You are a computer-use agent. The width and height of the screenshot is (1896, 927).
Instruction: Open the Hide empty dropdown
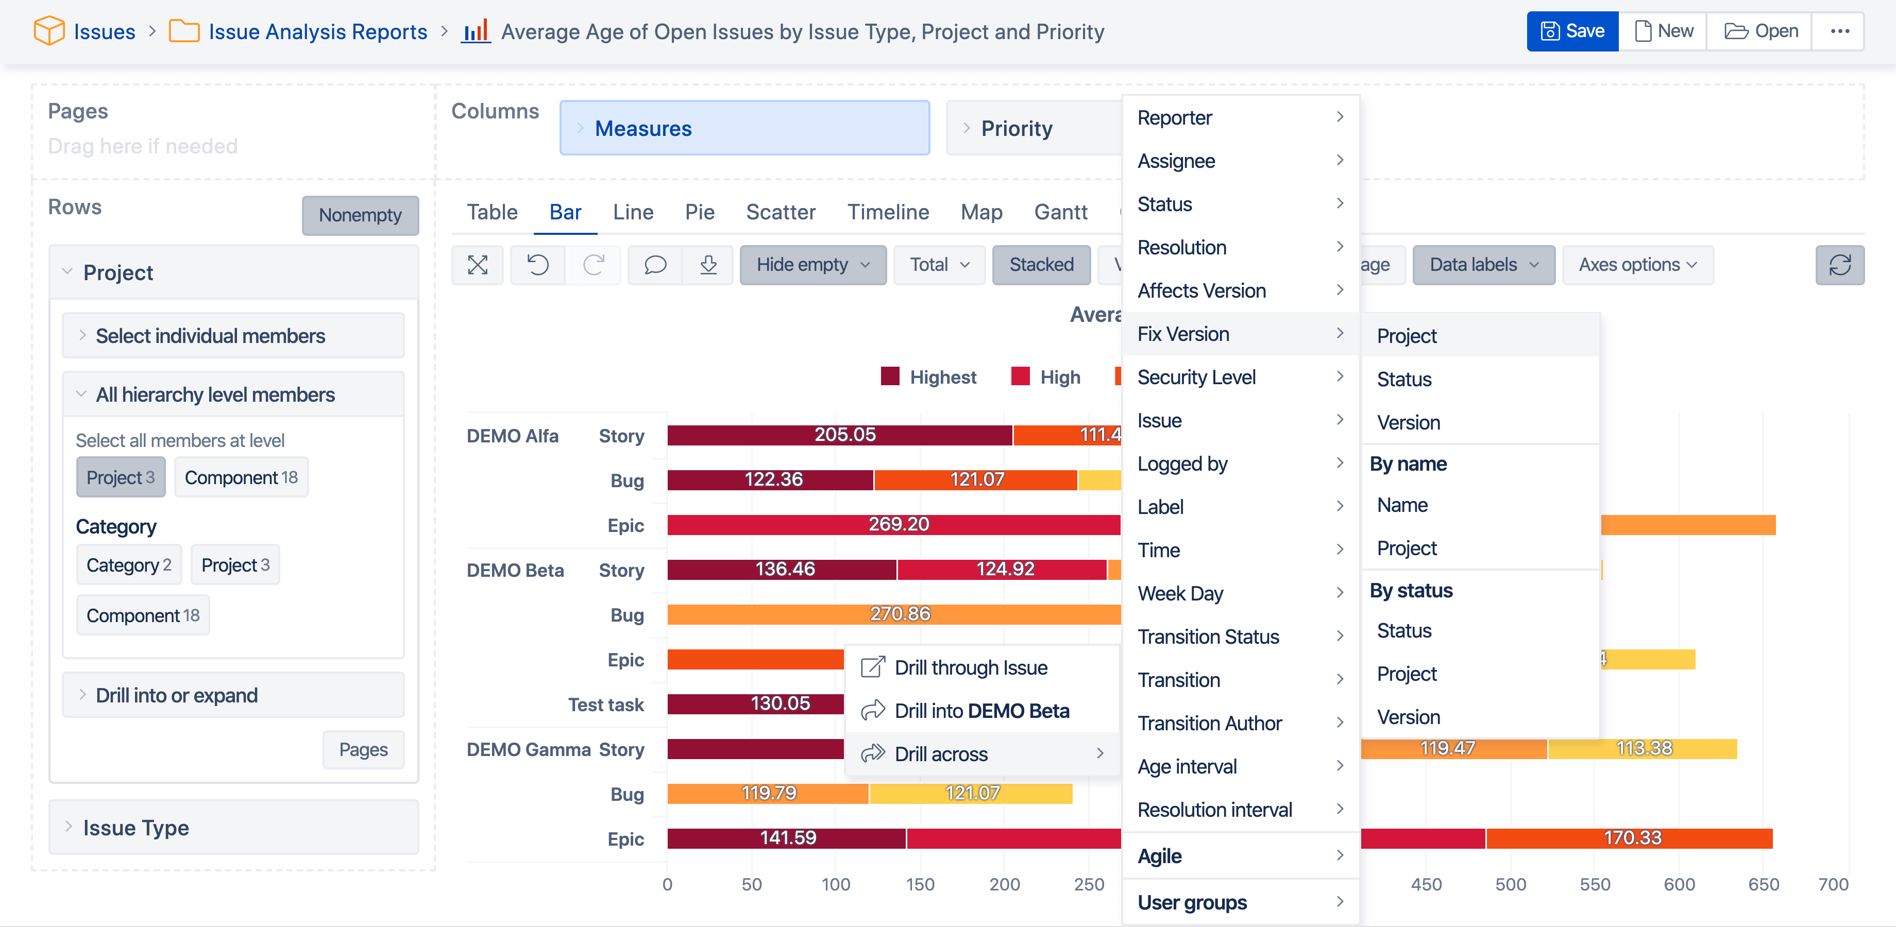coord(812,265)
